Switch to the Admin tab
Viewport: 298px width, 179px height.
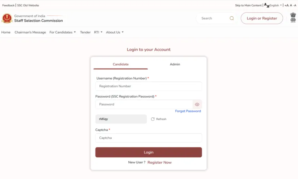tap(175, 64)
